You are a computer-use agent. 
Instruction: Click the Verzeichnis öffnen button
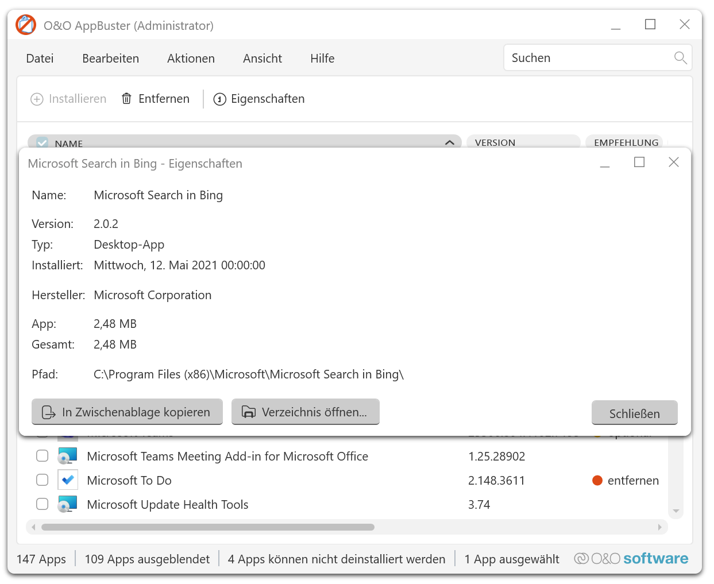(305, 412)
